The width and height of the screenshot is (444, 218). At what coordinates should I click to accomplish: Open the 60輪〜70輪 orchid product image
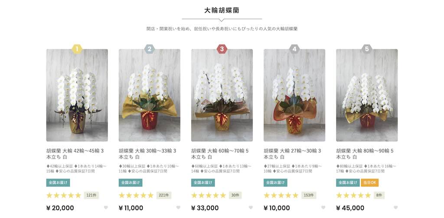click(x=222, y=95)
